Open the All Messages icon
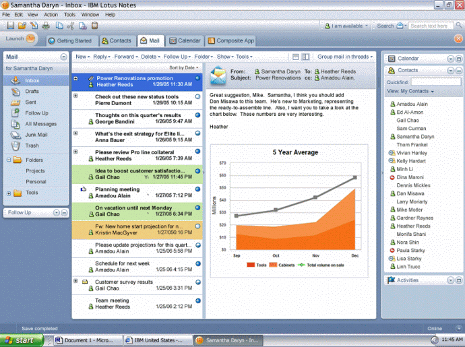This screenshot has width=465, height=347. click(15, 124)
